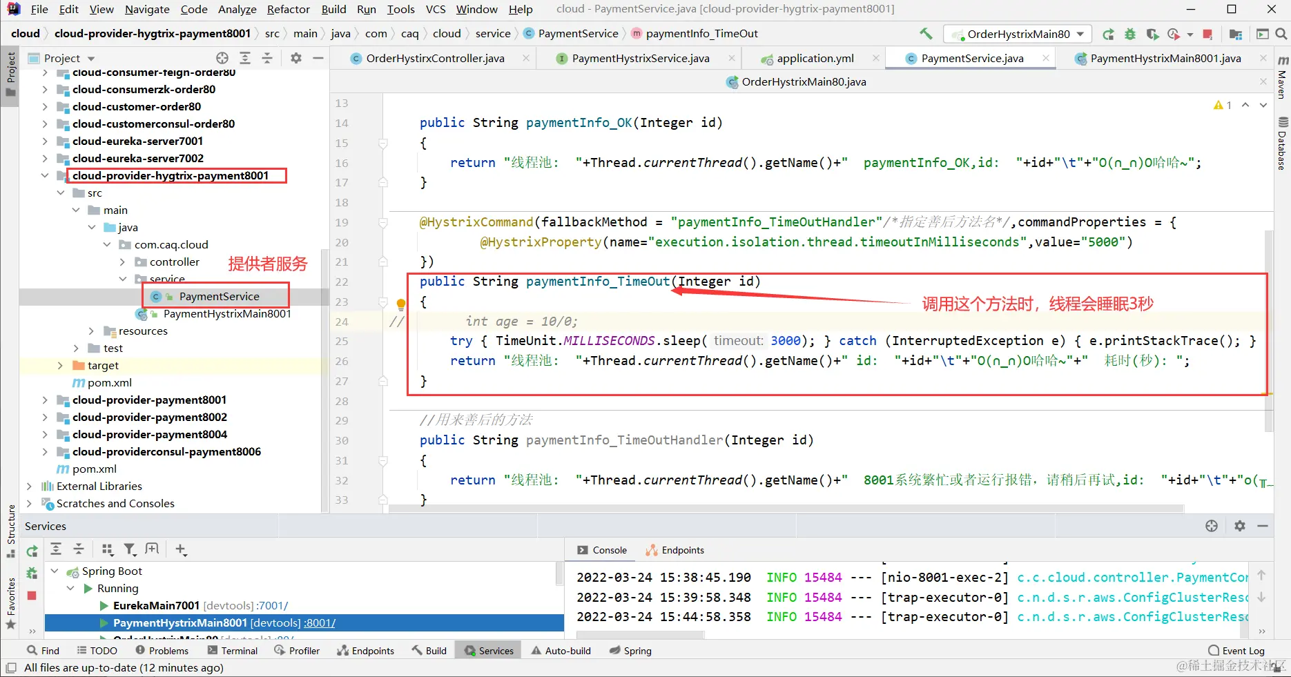Screen dimensions: 1291x677
Task: Collapse cloud-provider-hygtrix-payment8001 module
Action: tap(45, 175)
